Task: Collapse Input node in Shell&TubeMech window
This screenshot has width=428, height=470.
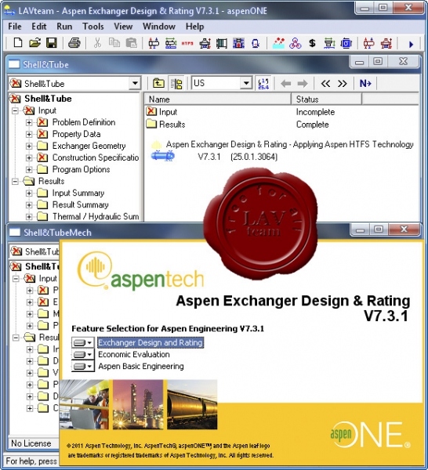Action: pyautogui.click(x=16, y=278)
